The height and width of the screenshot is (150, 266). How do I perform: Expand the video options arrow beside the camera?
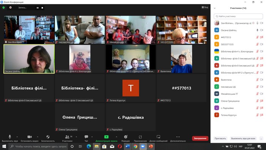tap(38, 137)
